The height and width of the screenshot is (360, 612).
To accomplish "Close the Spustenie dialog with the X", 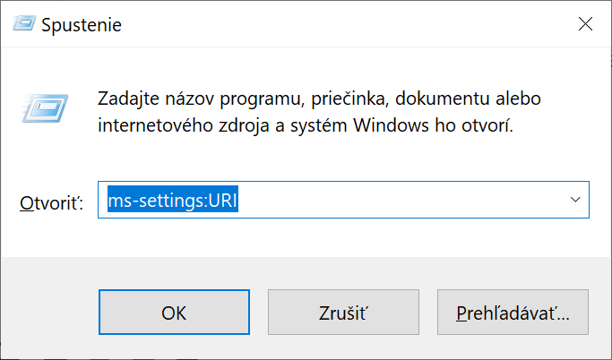I will coord(585,24).
